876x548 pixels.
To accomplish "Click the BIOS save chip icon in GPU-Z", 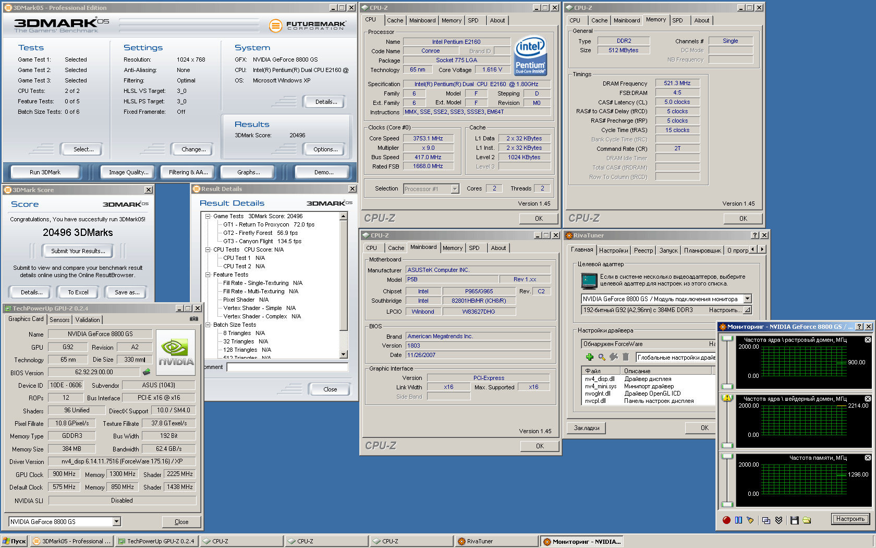I will click(147, 372).
